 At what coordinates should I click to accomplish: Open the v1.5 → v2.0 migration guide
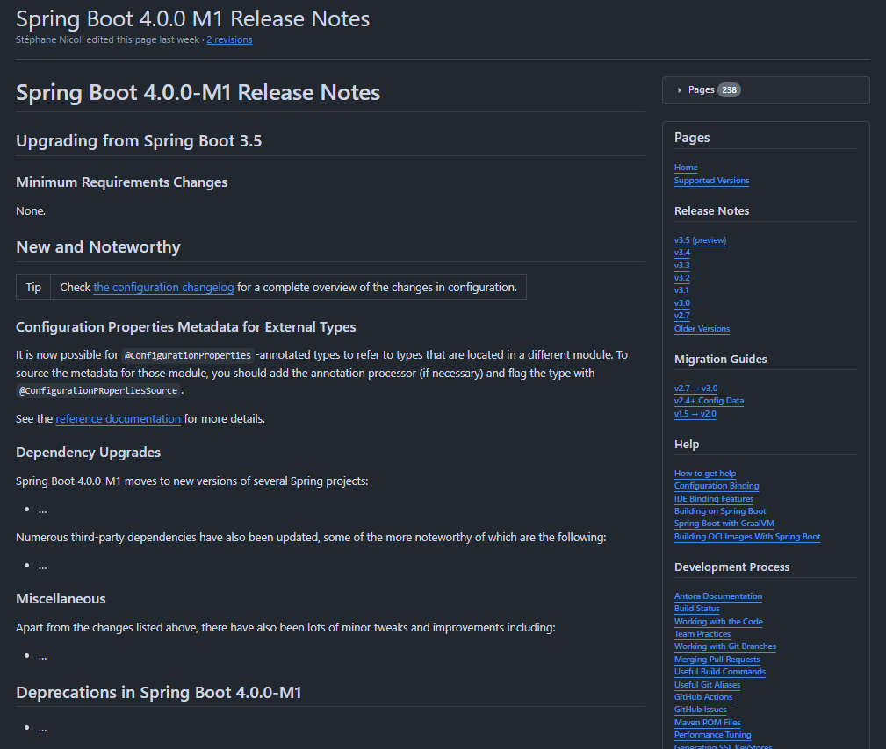click(x=695, y=414)
